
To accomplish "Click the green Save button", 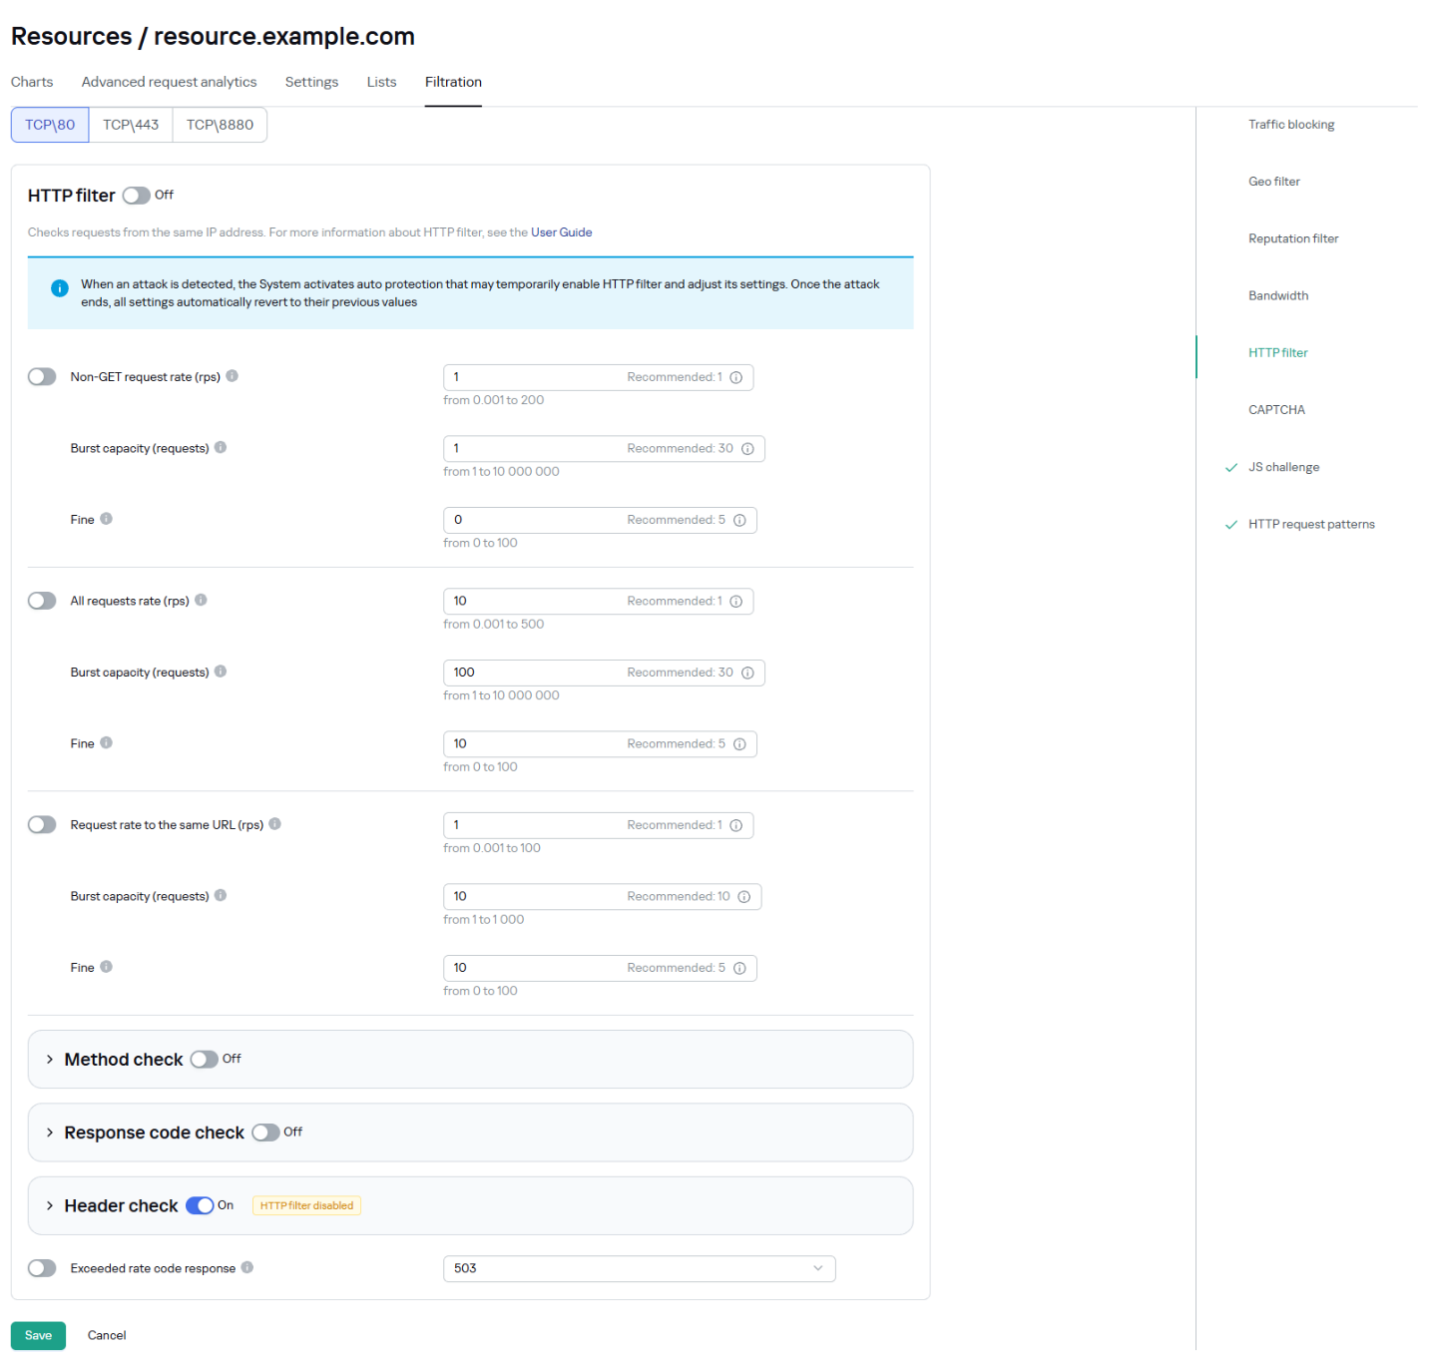I will pyautogui.click(x=38, y=1335).
